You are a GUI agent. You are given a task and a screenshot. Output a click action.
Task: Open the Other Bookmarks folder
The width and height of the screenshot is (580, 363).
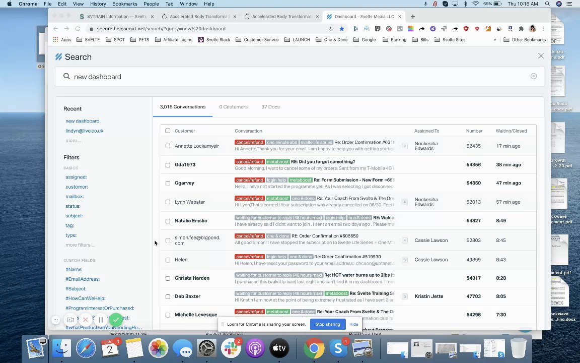click(x=525, y=40)
